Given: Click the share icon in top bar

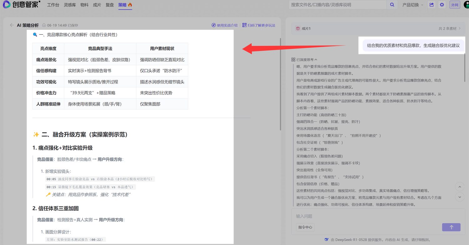Looking at the screenshot, I should coord(432,5).
